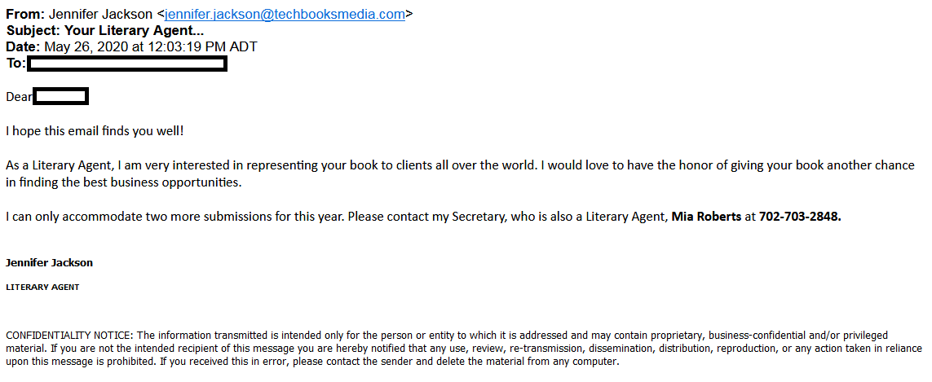Click the phone number 702-703-2848
This screenshot has width=932, height=382.
click(x=799, y=217)
